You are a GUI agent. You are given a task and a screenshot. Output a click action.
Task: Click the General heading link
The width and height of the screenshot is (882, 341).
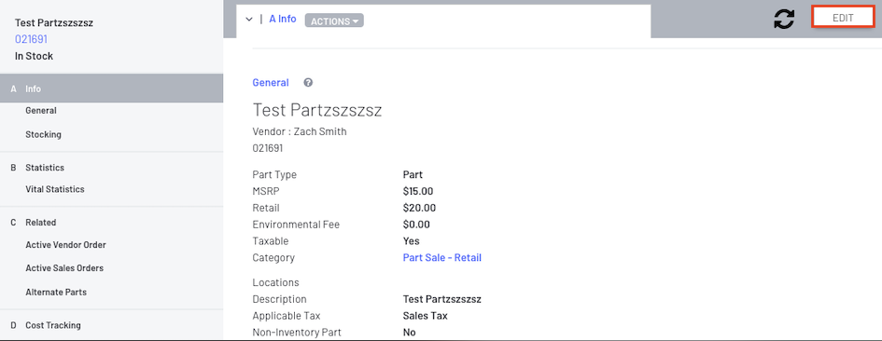click(271, 83)
